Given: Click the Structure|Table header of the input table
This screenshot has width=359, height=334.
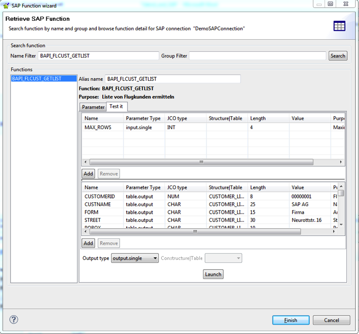Looking at the screenshot, I should (227, 118).
